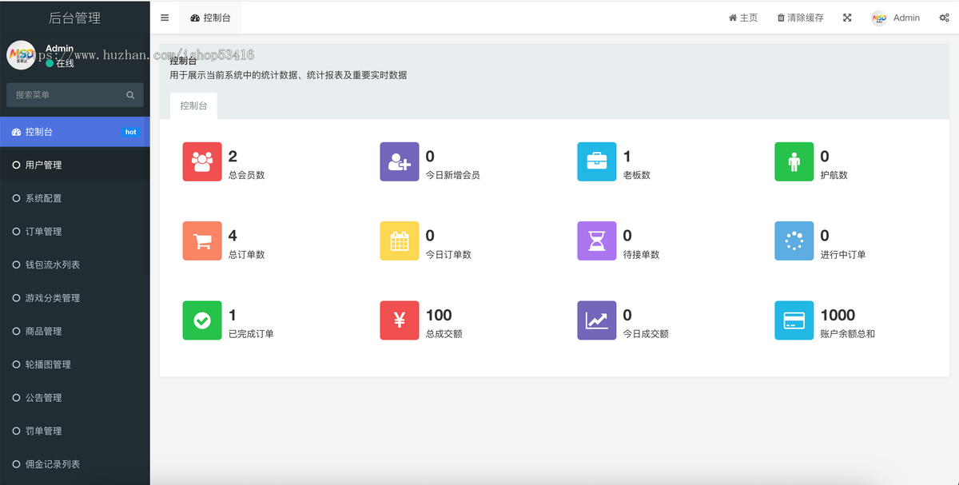
Task: Click the yellow 今日订单数 calendar icon
Action: coord(400,241)
